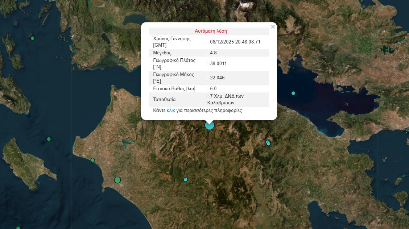Select the small green marker on the northwestern Peloponnese shoreline
Image resolution: width=409 pixels, height=229 pixels.
point(93,160)
